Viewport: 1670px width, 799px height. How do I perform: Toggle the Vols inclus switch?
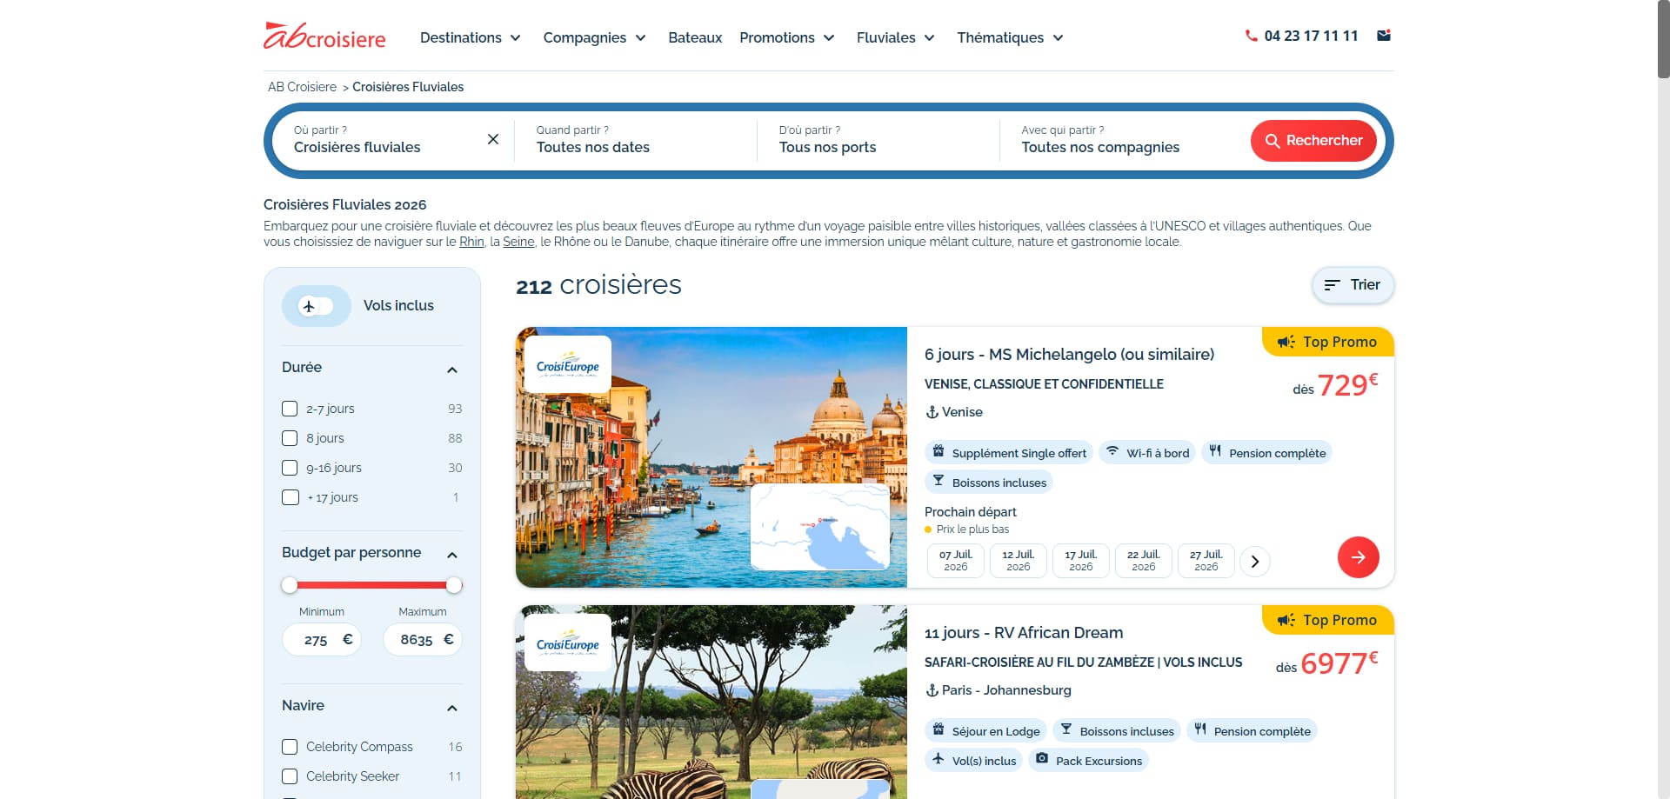point(317,306)
